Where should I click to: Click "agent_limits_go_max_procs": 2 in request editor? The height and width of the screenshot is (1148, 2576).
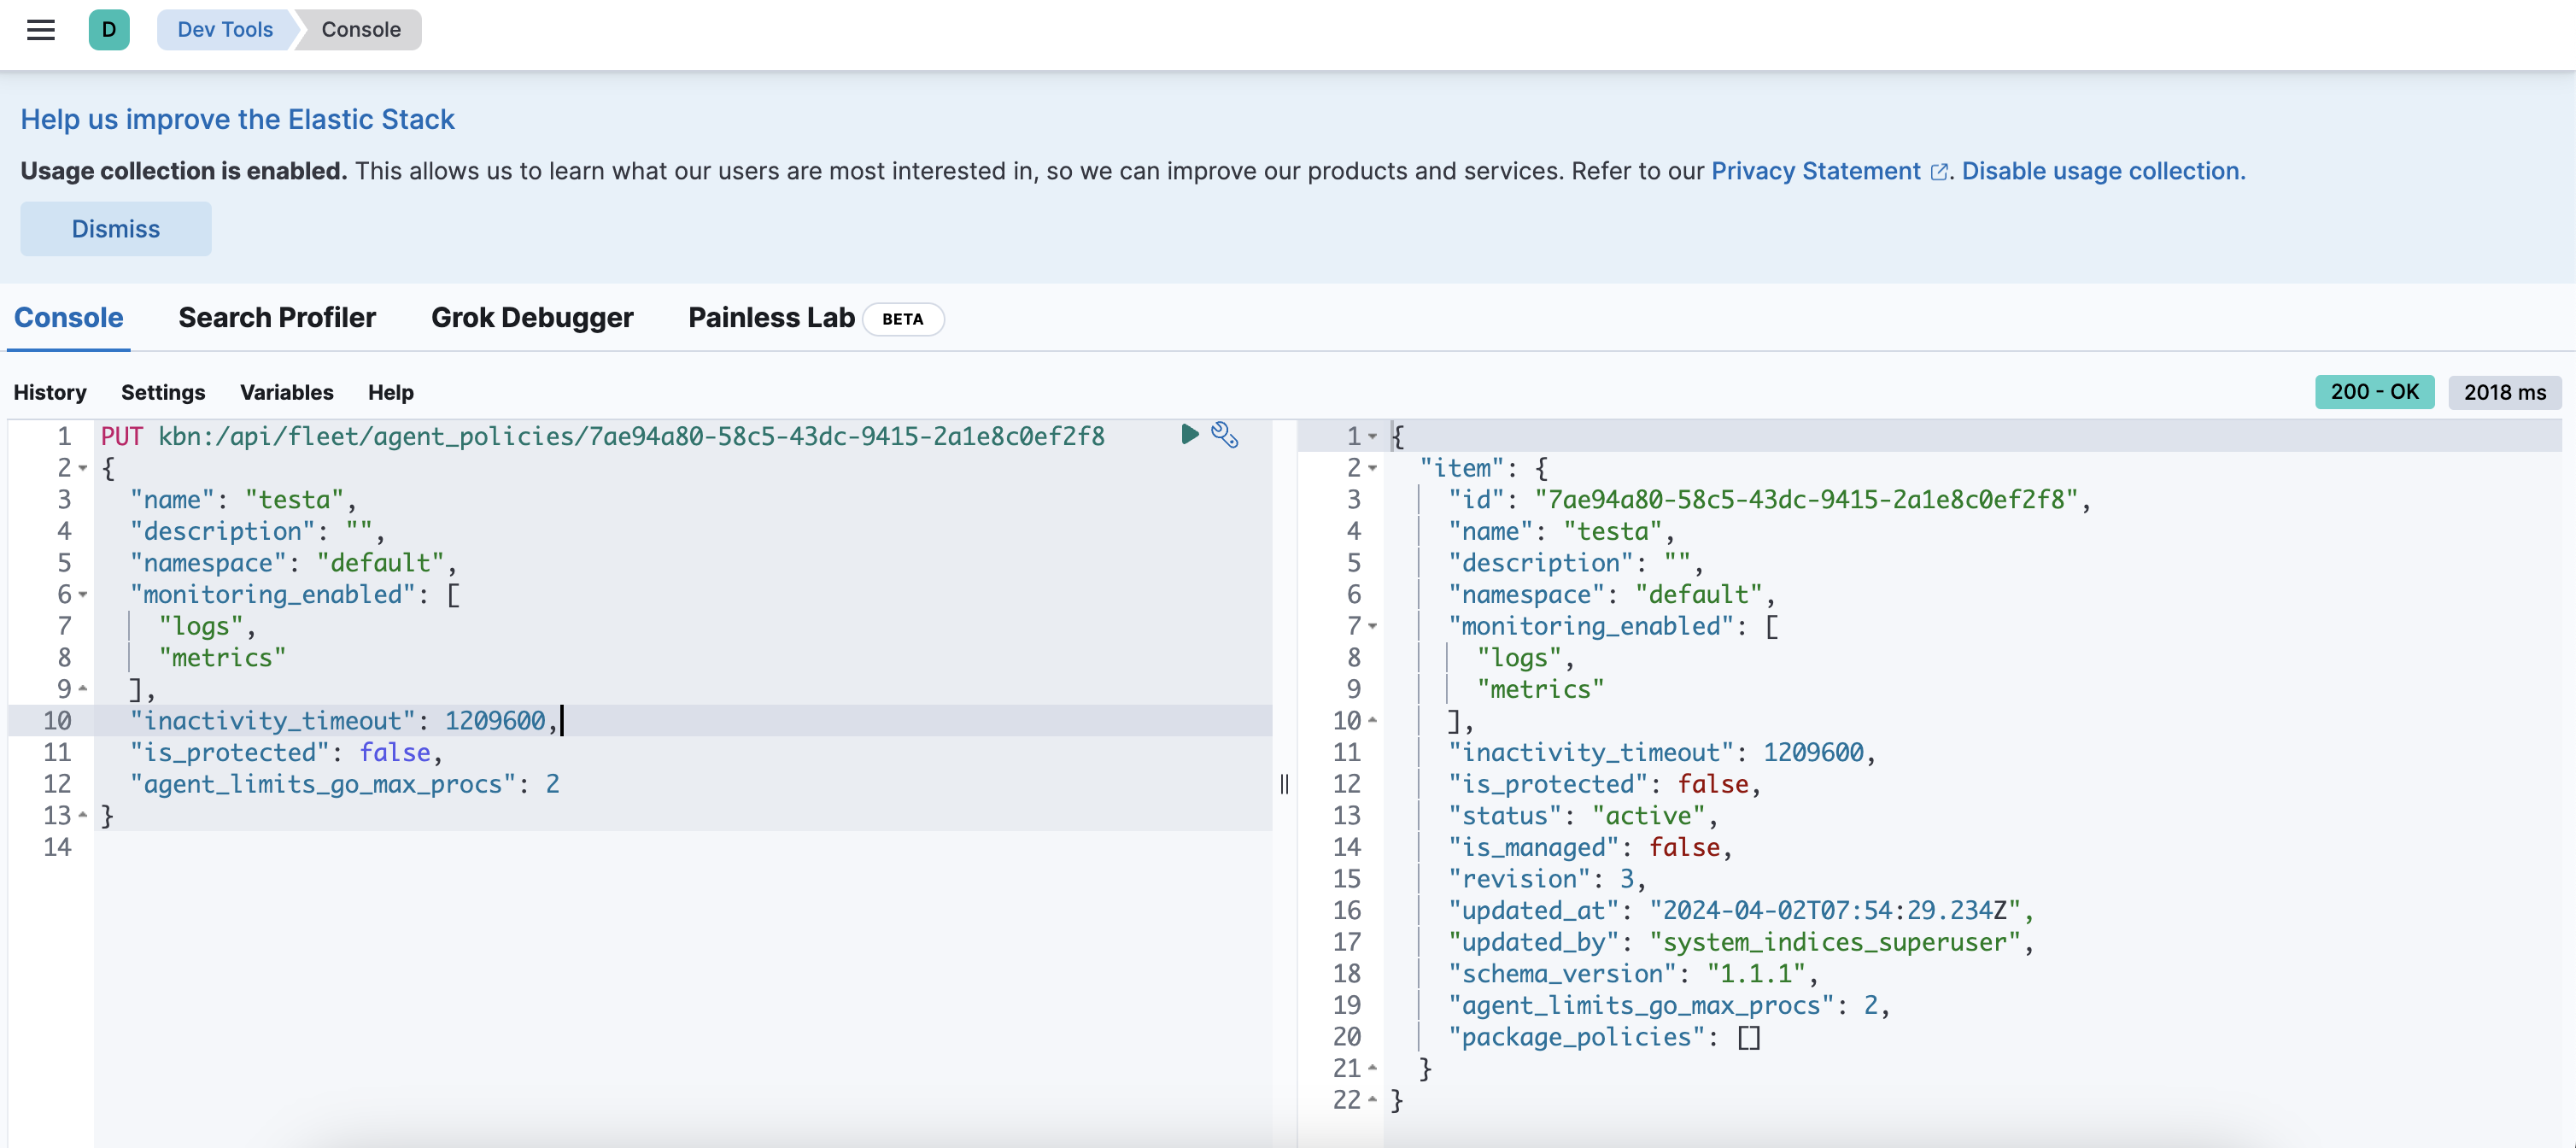pyautogui.click(x=345, y=784)
